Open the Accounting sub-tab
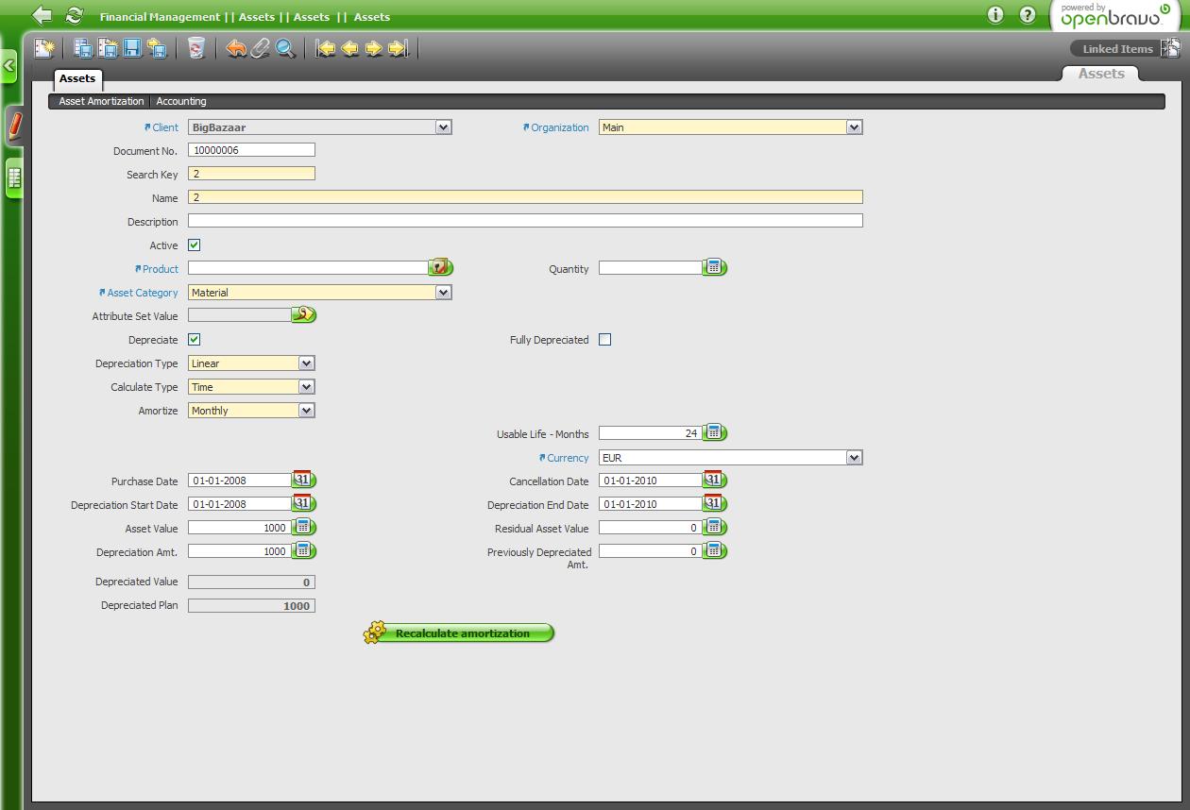This screenshot has height=810, width=1190. click(181, 101)
